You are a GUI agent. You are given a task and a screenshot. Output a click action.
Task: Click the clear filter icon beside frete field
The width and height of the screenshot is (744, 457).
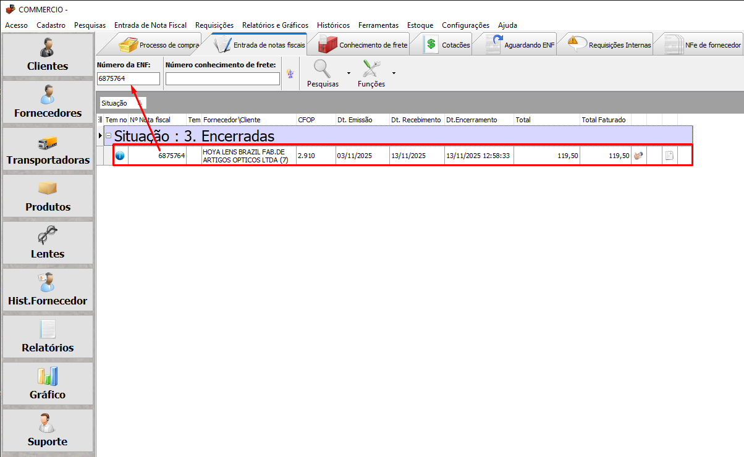tap(289, 73)
